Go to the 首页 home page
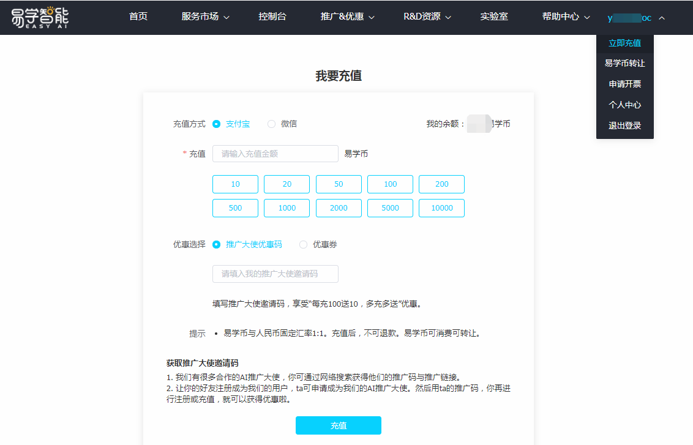 pos(138,17)
